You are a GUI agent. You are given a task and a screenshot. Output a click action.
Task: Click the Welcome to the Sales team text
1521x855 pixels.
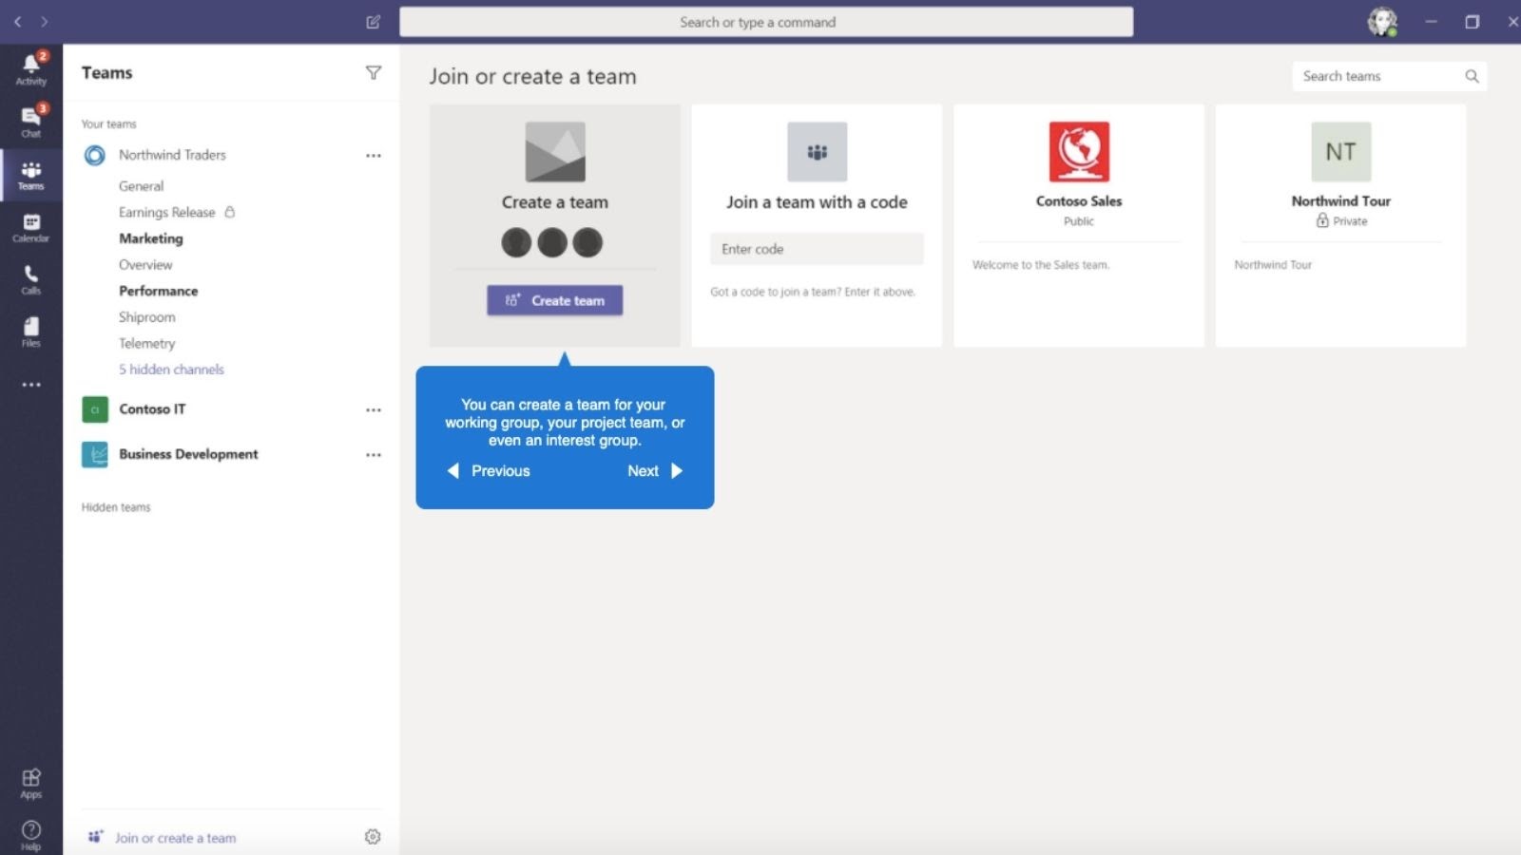pos(1040,265)
